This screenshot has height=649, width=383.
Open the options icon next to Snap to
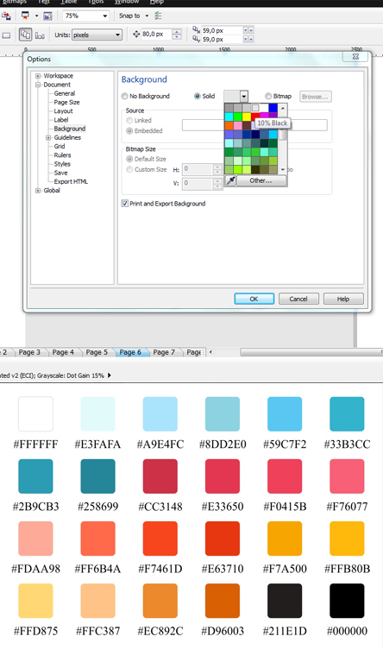pos(159,16)
